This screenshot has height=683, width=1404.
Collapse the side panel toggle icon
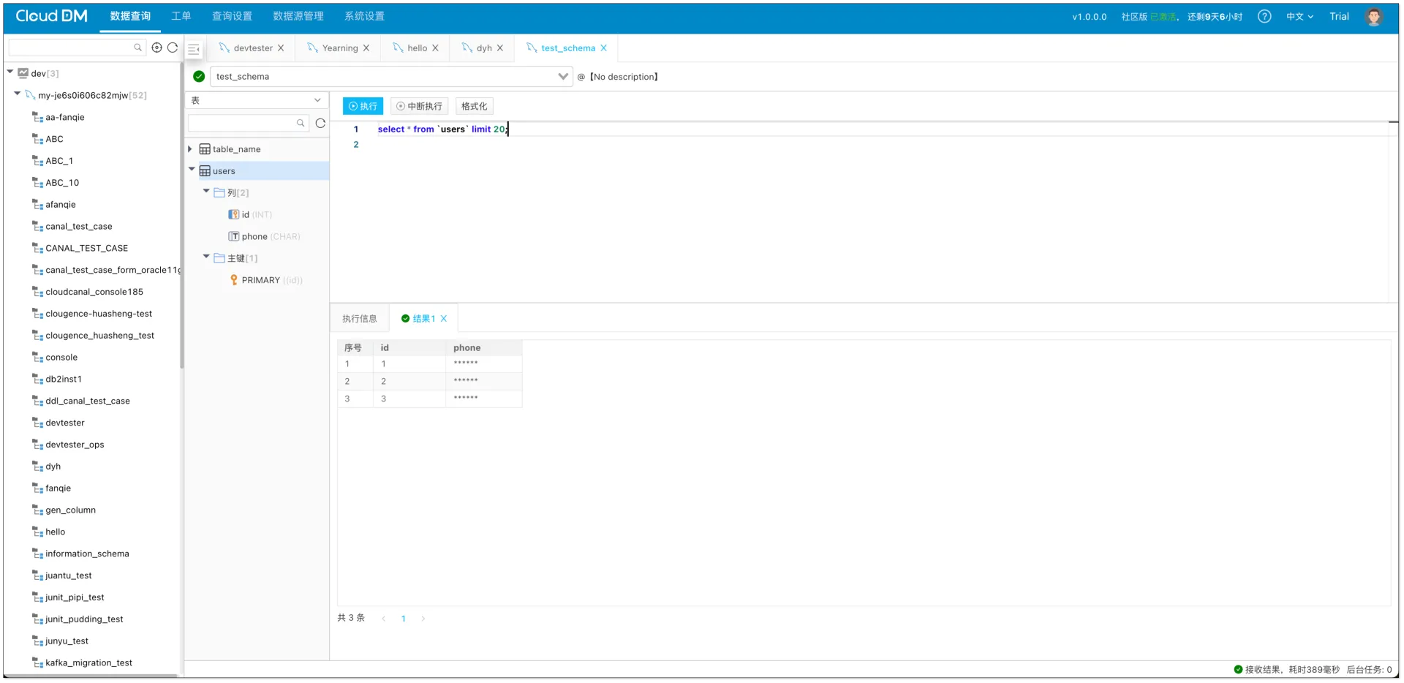[194, 49]
